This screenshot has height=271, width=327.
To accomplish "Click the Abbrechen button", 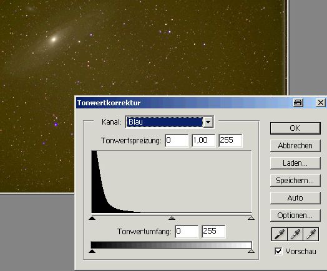I will 295,146.
